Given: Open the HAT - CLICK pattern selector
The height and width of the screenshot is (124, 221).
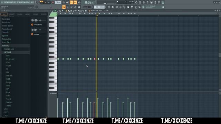Looking at the screenshot, I should click(99, 7).
